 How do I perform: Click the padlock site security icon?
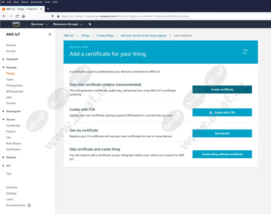(58, 16)
